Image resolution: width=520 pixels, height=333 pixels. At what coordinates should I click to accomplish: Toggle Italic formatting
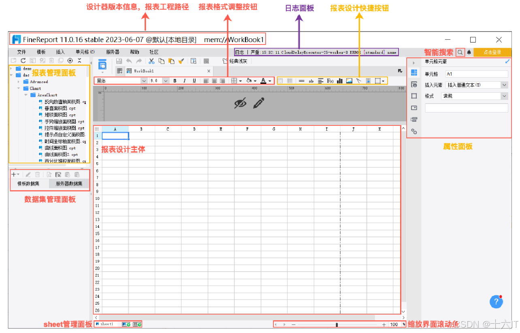click(185, 81)
